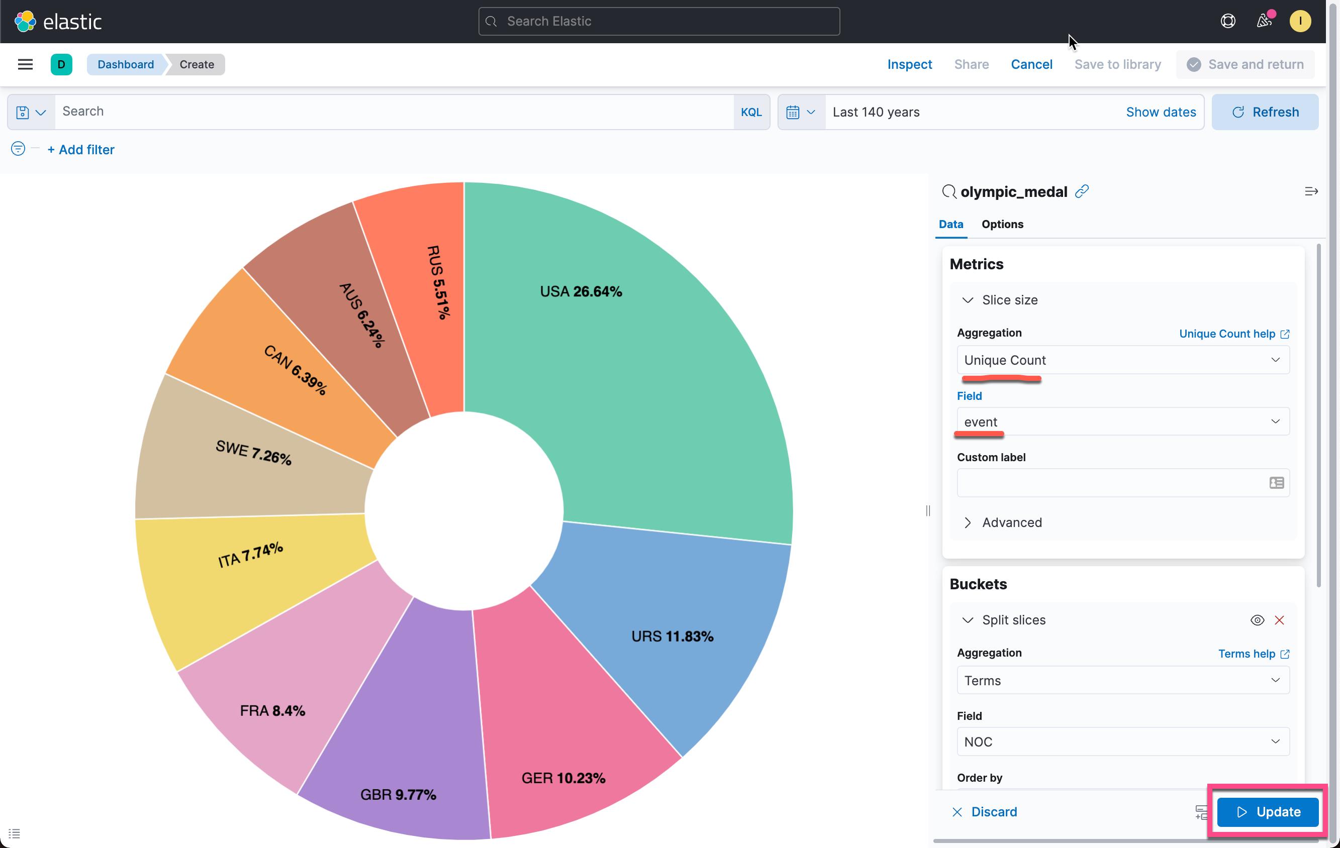The height and width of the screenshot is (848, 1340).
Task: Collapse the editor sidebar panel arrow
Action: pyautogui.click(x=1311, y=191)
